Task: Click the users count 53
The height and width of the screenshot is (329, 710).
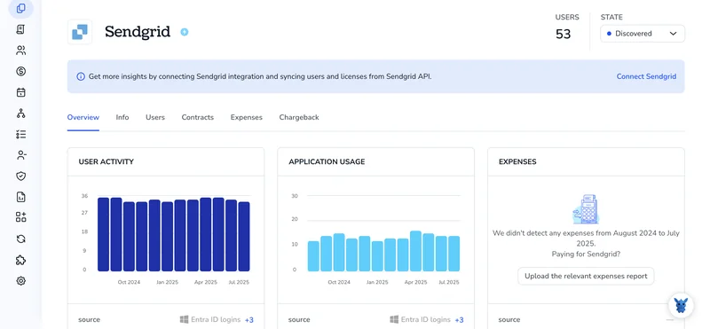Action: 564,34
